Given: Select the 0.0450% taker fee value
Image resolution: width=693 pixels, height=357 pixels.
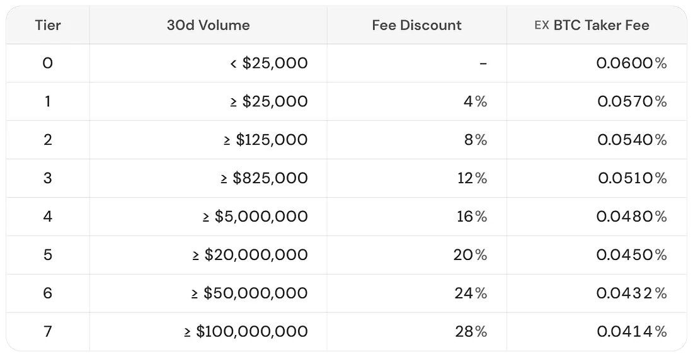Looking at the screenshot, I should point(631,255).
